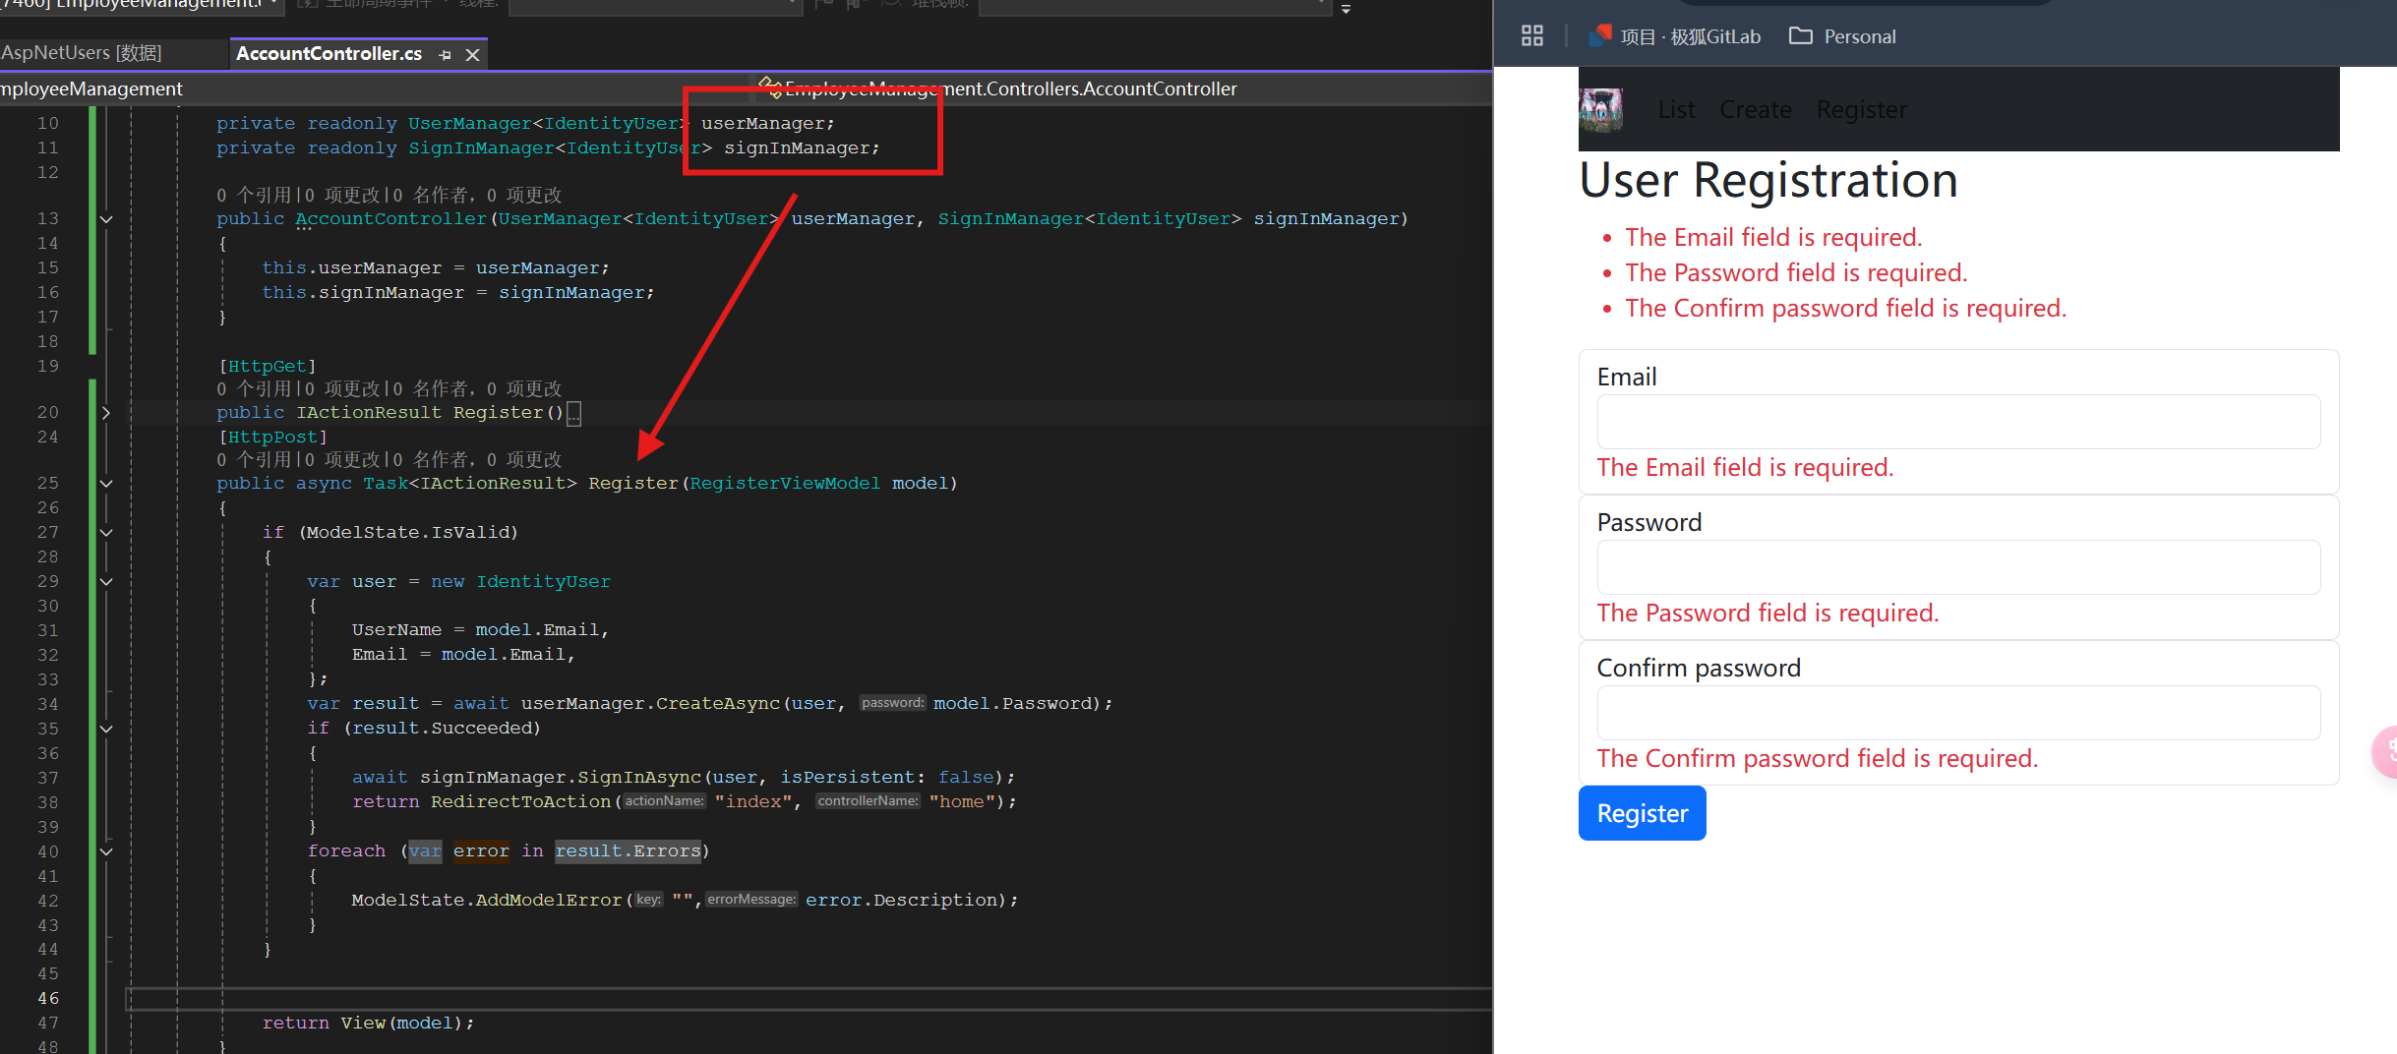
Task: Open the browser apps grid icon
Action: coord(1531,36)
